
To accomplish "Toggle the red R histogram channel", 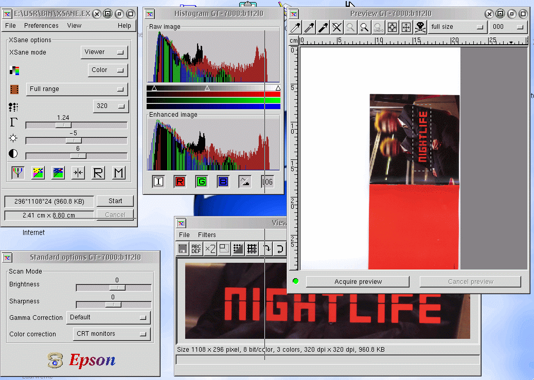I will (180, 182).
